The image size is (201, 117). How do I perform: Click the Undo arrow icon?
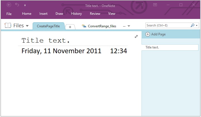point(17,5)
